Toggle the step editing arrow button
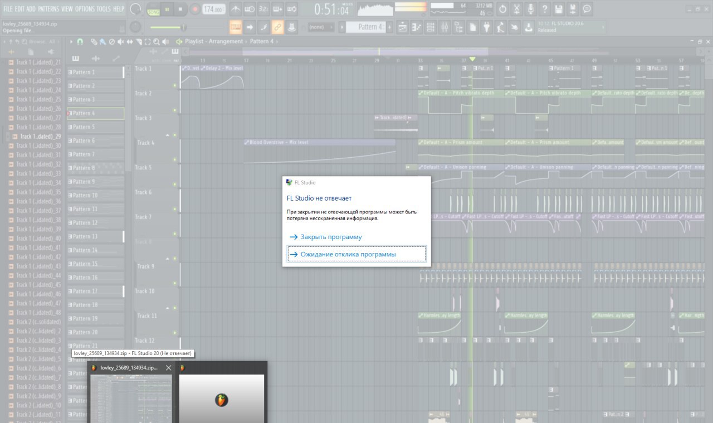The width and height of the screenshot is (713, 423). tap(250, 27)
